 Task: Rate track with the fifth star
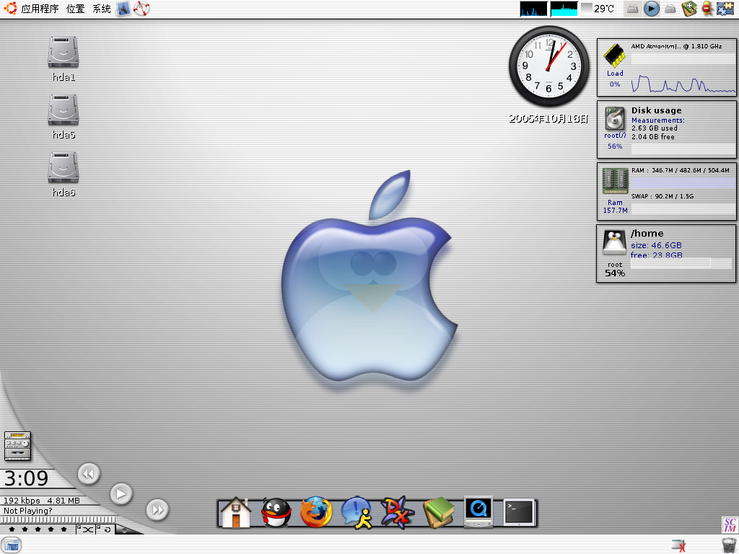[64, 529]
